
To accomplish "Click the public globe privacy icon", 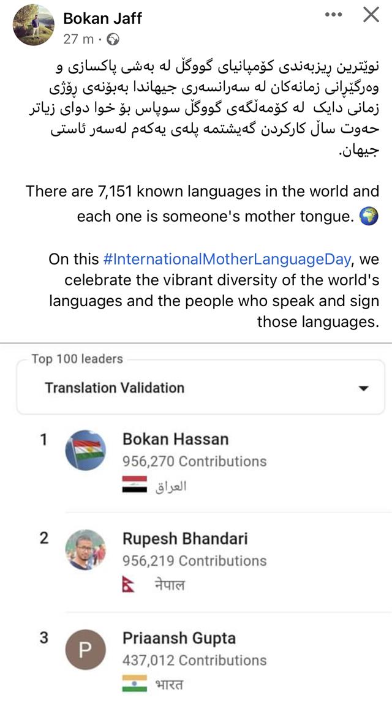I will [x=113, y=39].
